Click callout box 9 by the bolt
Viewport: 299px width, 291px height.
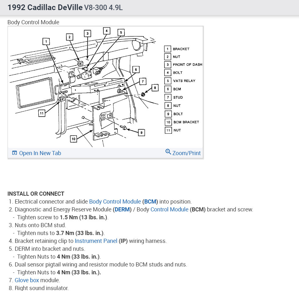(x=141, y=133)
